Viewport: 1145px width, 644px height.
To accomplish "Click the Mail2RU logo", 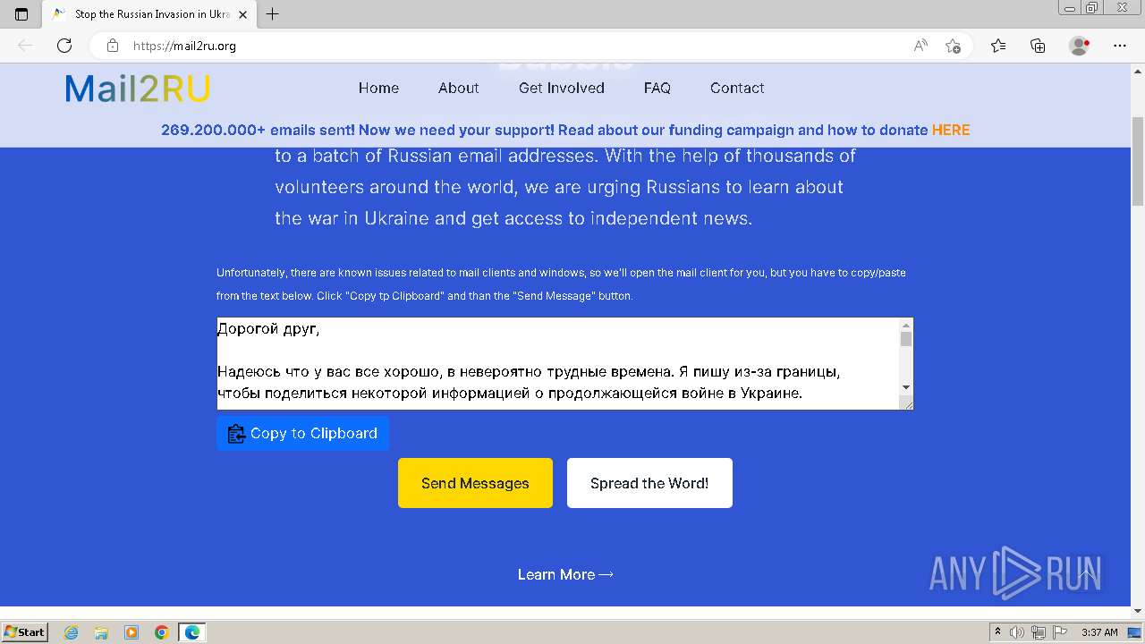I will click(138, 89).
